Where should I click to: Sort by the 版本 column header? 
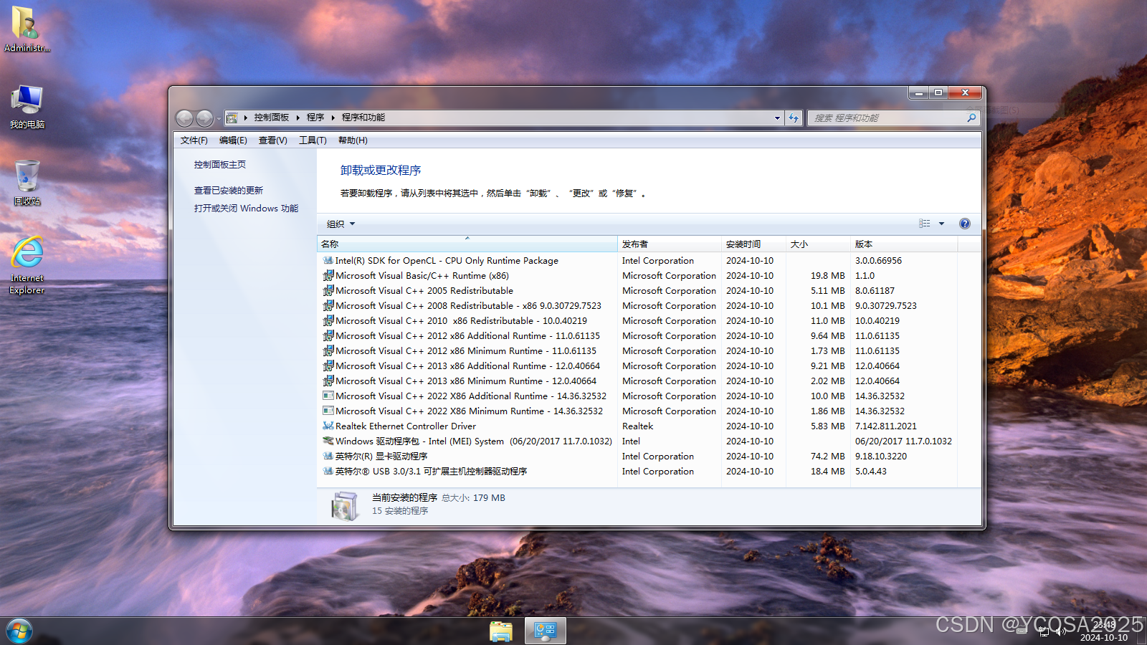point(903,244)
